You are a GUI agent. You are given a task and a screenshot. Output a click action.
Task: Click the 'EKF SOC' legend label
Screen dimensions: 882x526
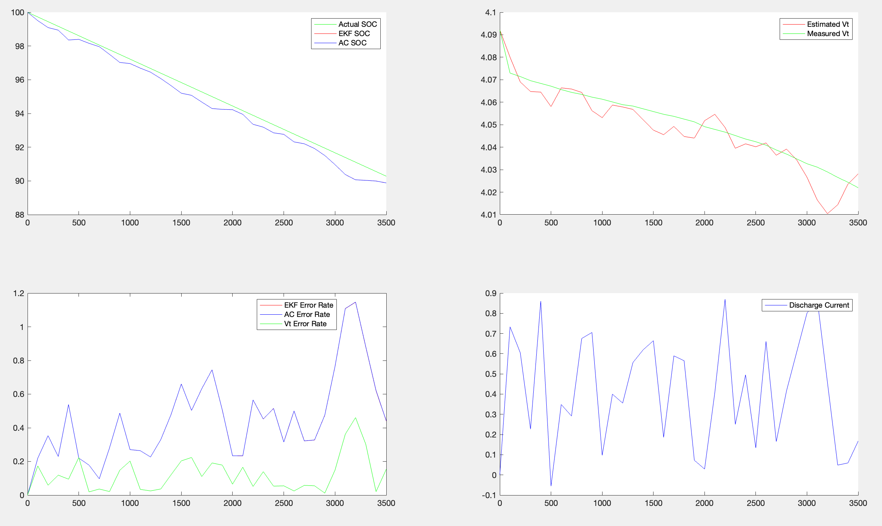point(354,33)
